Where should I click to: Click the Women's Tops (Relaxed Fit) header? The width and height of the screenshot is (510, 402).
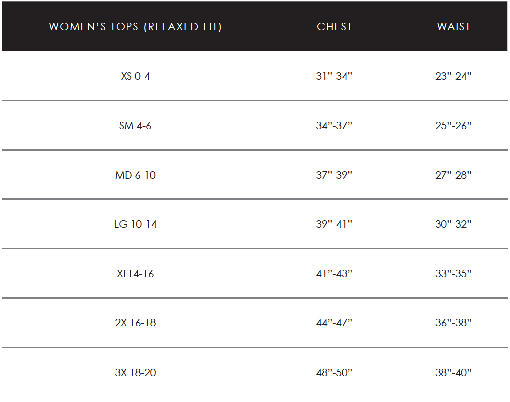[x=135, y=27]
